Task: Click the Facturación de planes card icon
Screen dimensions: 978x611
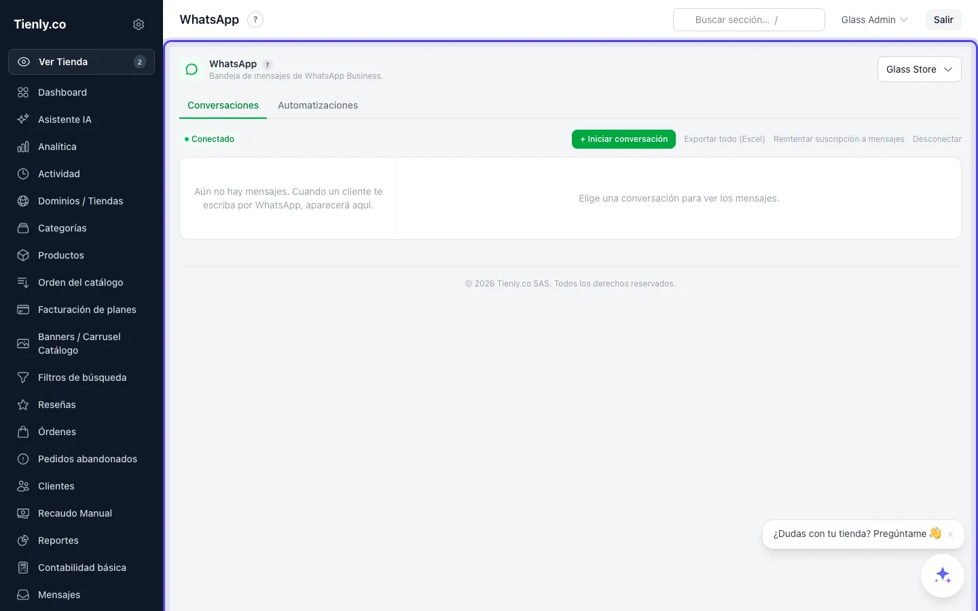Action: coord(23,310)
